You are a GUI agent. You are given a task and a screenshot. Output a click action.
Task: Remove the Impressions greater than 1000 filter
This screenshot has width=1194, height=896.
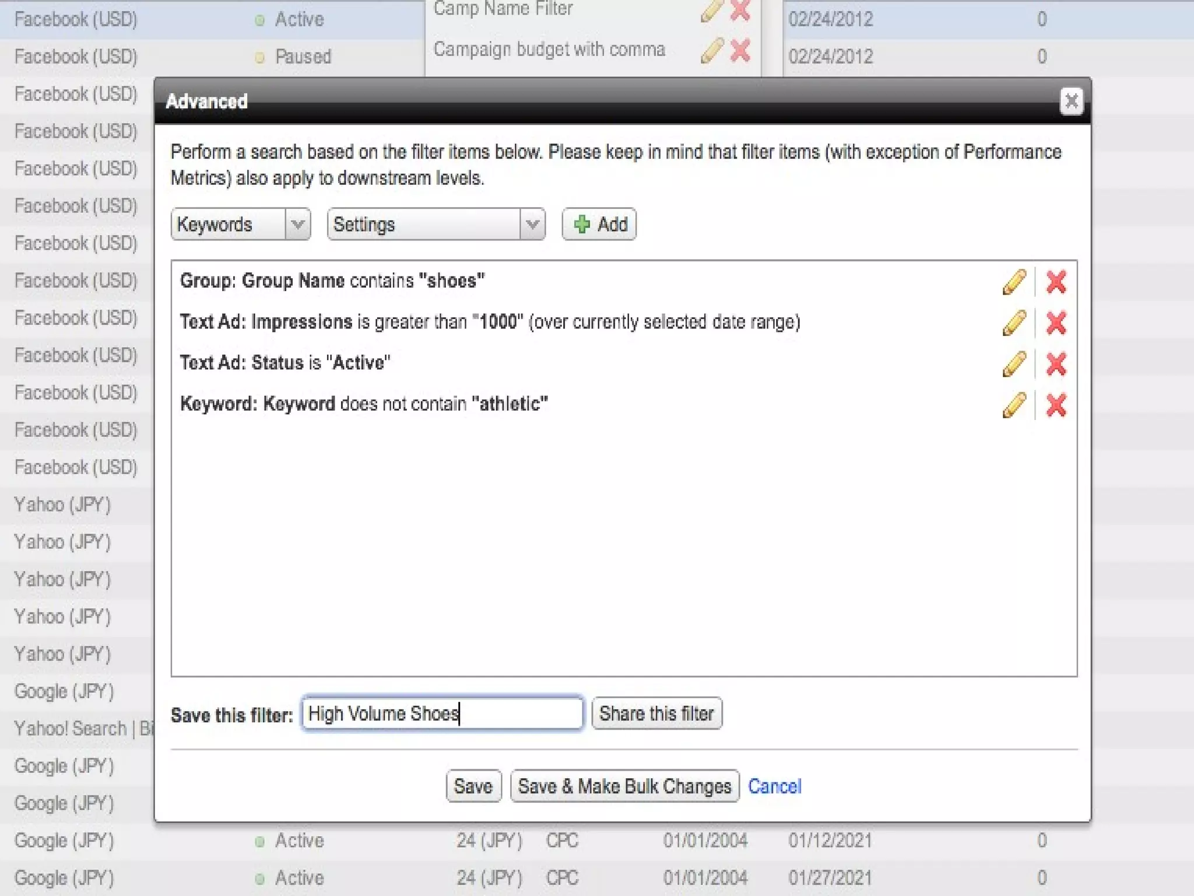pyautogui.click(x=1056, y=323)
